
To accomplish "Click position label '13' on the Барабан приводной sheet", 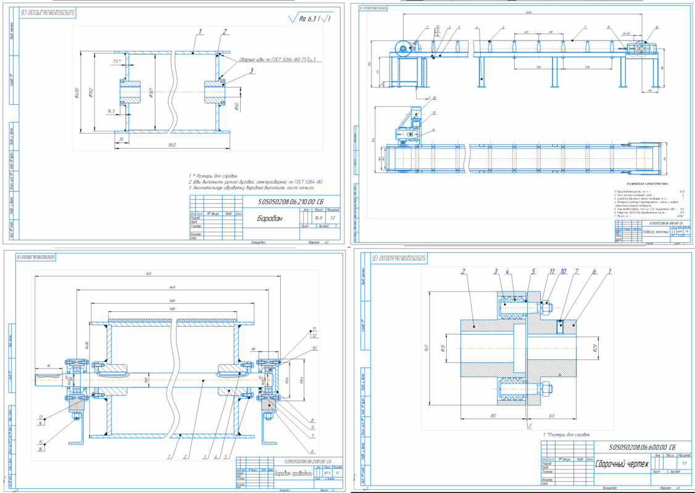I will pos(41,417).
